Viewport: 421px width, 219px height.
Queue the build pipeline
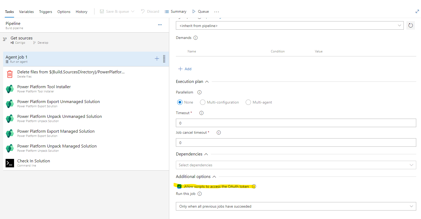coord(201,11)
